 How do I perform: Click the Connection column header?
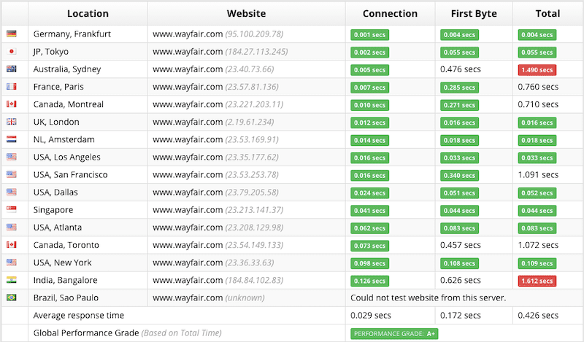[x=390, y=13]
